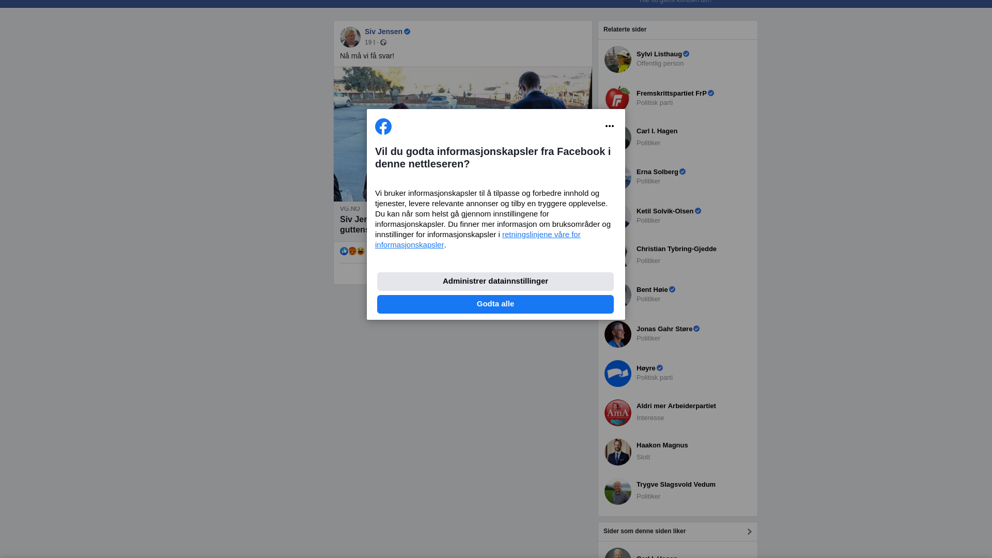Click the Nå må vi få svar! post text
Screen dimensions: 992x558
click(367, 56)
